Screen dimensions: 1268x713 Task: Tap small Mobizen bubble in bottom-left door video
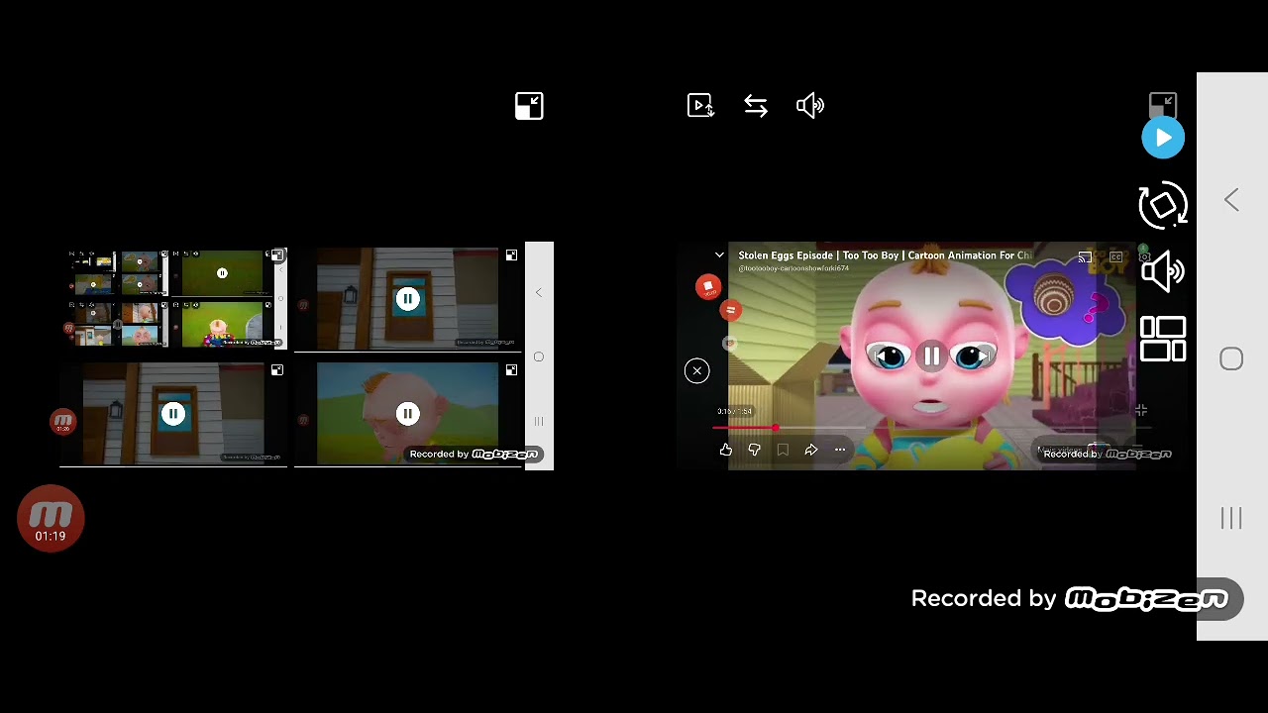coord(63,422)
